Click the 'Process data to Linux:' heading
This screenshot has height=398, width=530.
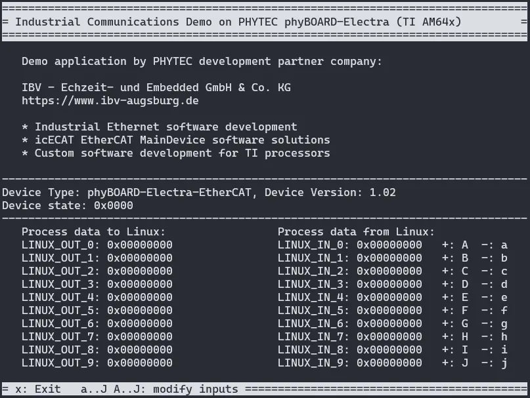coord(93,231)
